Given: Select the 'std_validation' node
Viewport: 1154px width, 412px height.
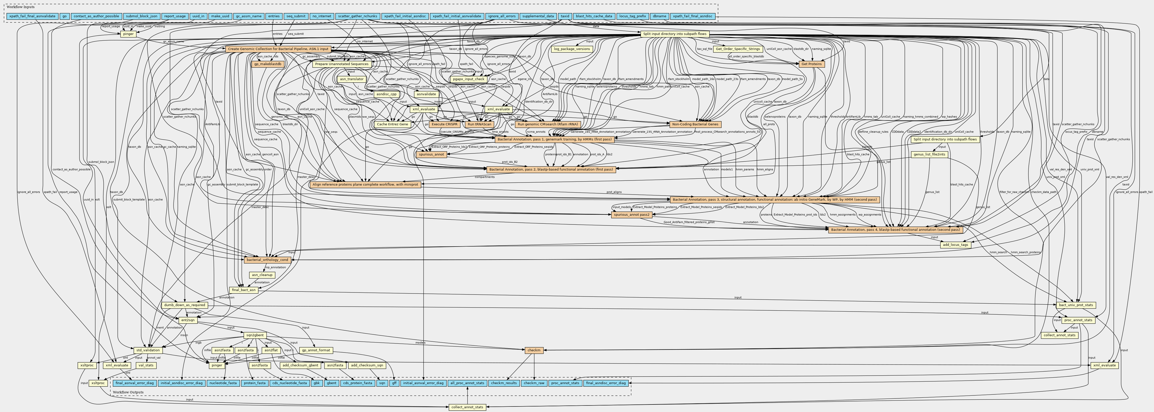Looking at the screenshot, I should (148, 350).
